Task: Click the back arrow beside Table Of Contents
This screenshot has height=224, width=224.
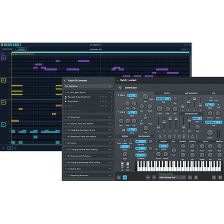Action: coord(65,80)
